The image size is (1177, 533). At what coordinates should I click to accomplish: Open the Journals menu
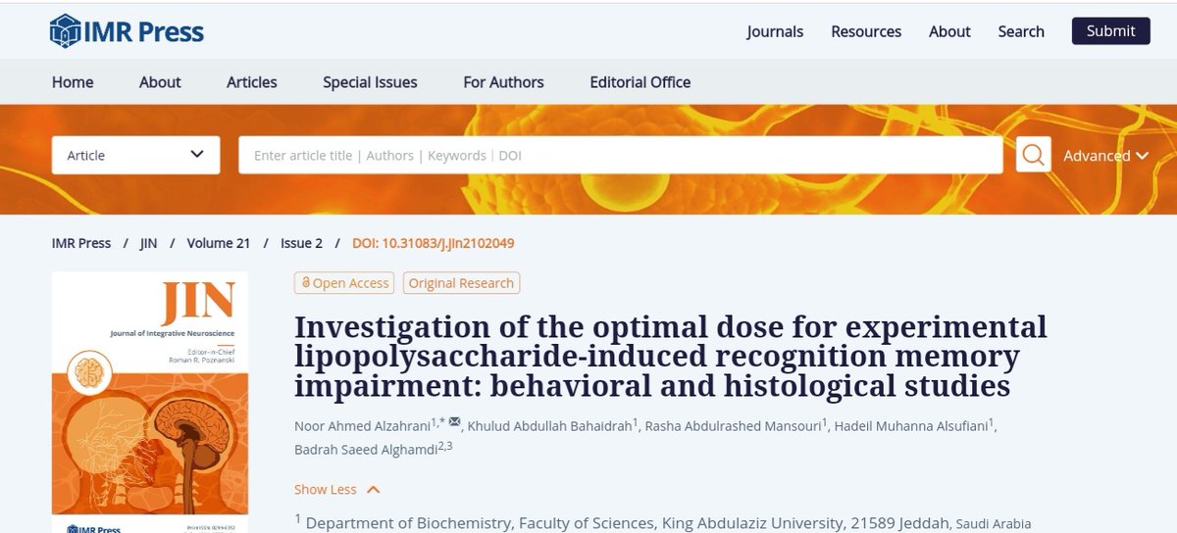tap(775, 31)
